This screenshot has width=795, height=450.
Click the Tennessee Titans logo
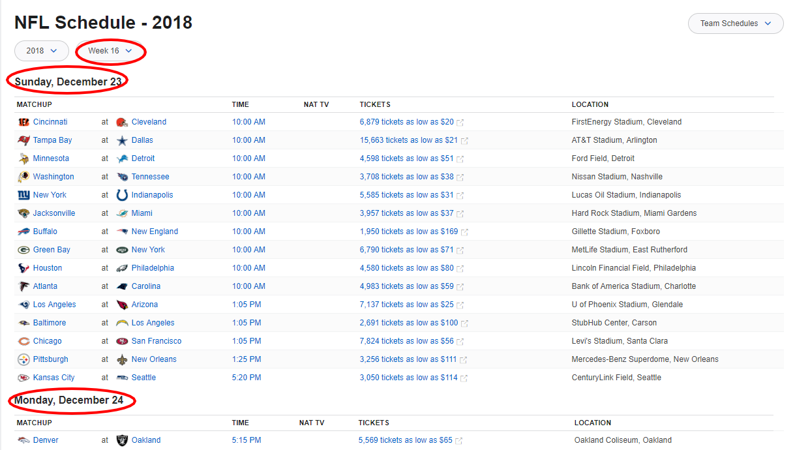pyautogui.click(x=122, y=177)
